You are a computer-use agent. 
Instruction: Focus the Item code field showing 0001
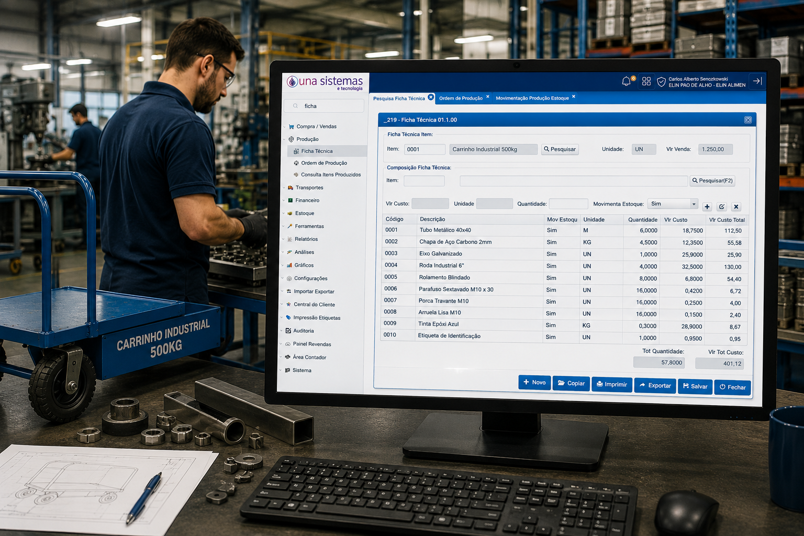(x=425, y=149)
